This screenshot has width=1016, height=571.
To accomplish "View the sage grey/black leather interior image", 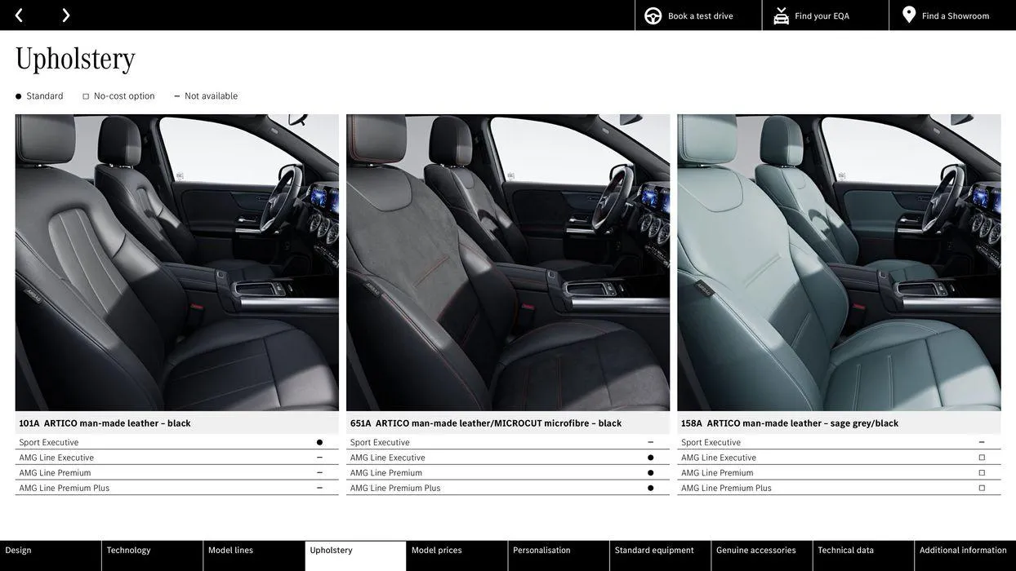I will click(839, 263).
